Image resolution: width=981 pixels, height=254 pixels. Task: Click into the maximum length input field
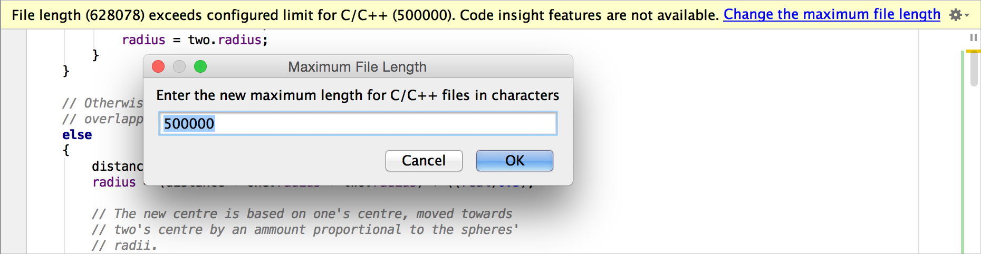358,123
